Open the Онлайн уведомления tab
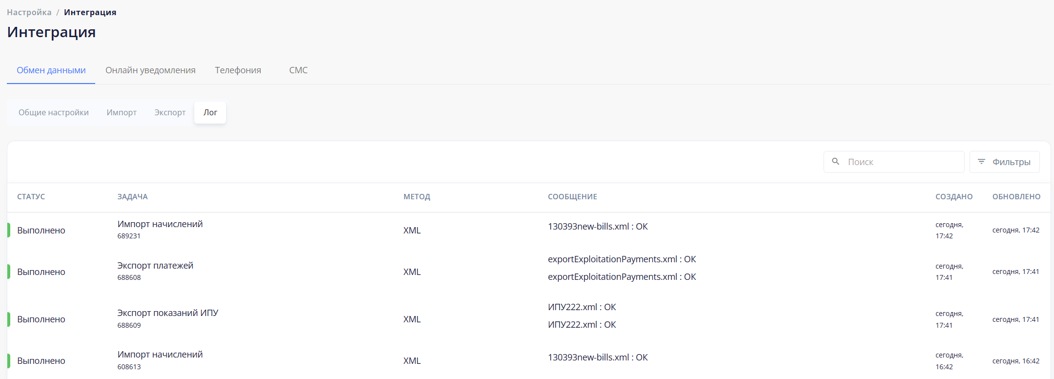 click(150, 70)
